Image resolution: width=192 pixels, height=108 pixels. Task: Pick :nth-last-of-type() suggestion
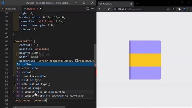pyautogui.click(x=55, y=84)
